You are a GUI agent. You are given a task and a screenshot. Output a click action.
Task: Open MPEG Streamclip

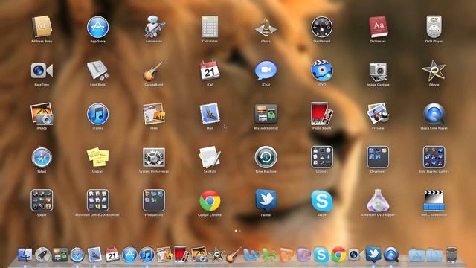coord(434,200)
